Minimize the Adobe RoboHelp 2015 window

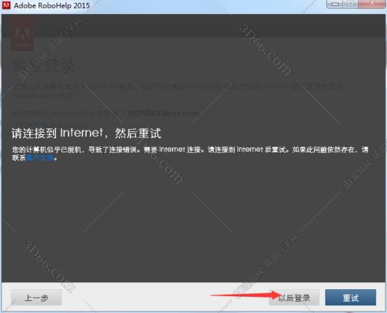click(335, 4)
